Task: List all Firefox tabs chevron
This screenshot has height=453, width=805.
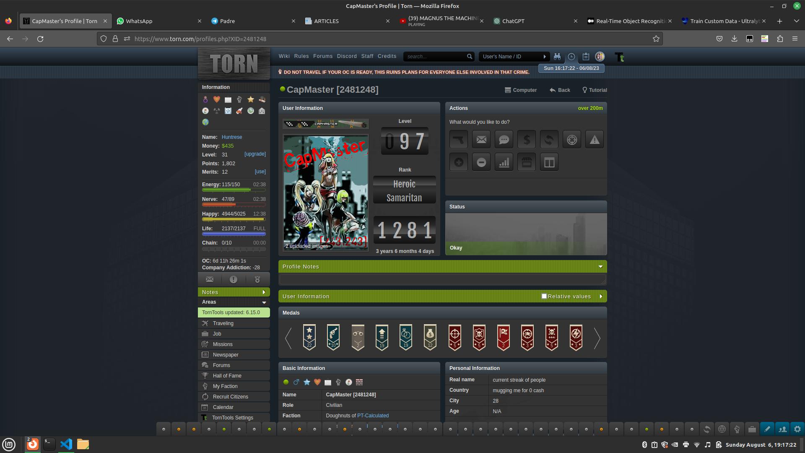Action: [796, 21]
